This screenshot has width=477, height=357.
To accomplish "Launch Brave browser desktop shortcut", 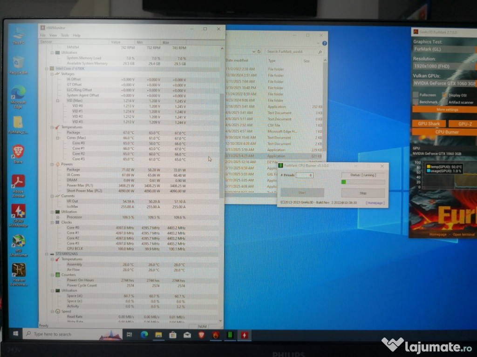I will [x=18, y=154].
